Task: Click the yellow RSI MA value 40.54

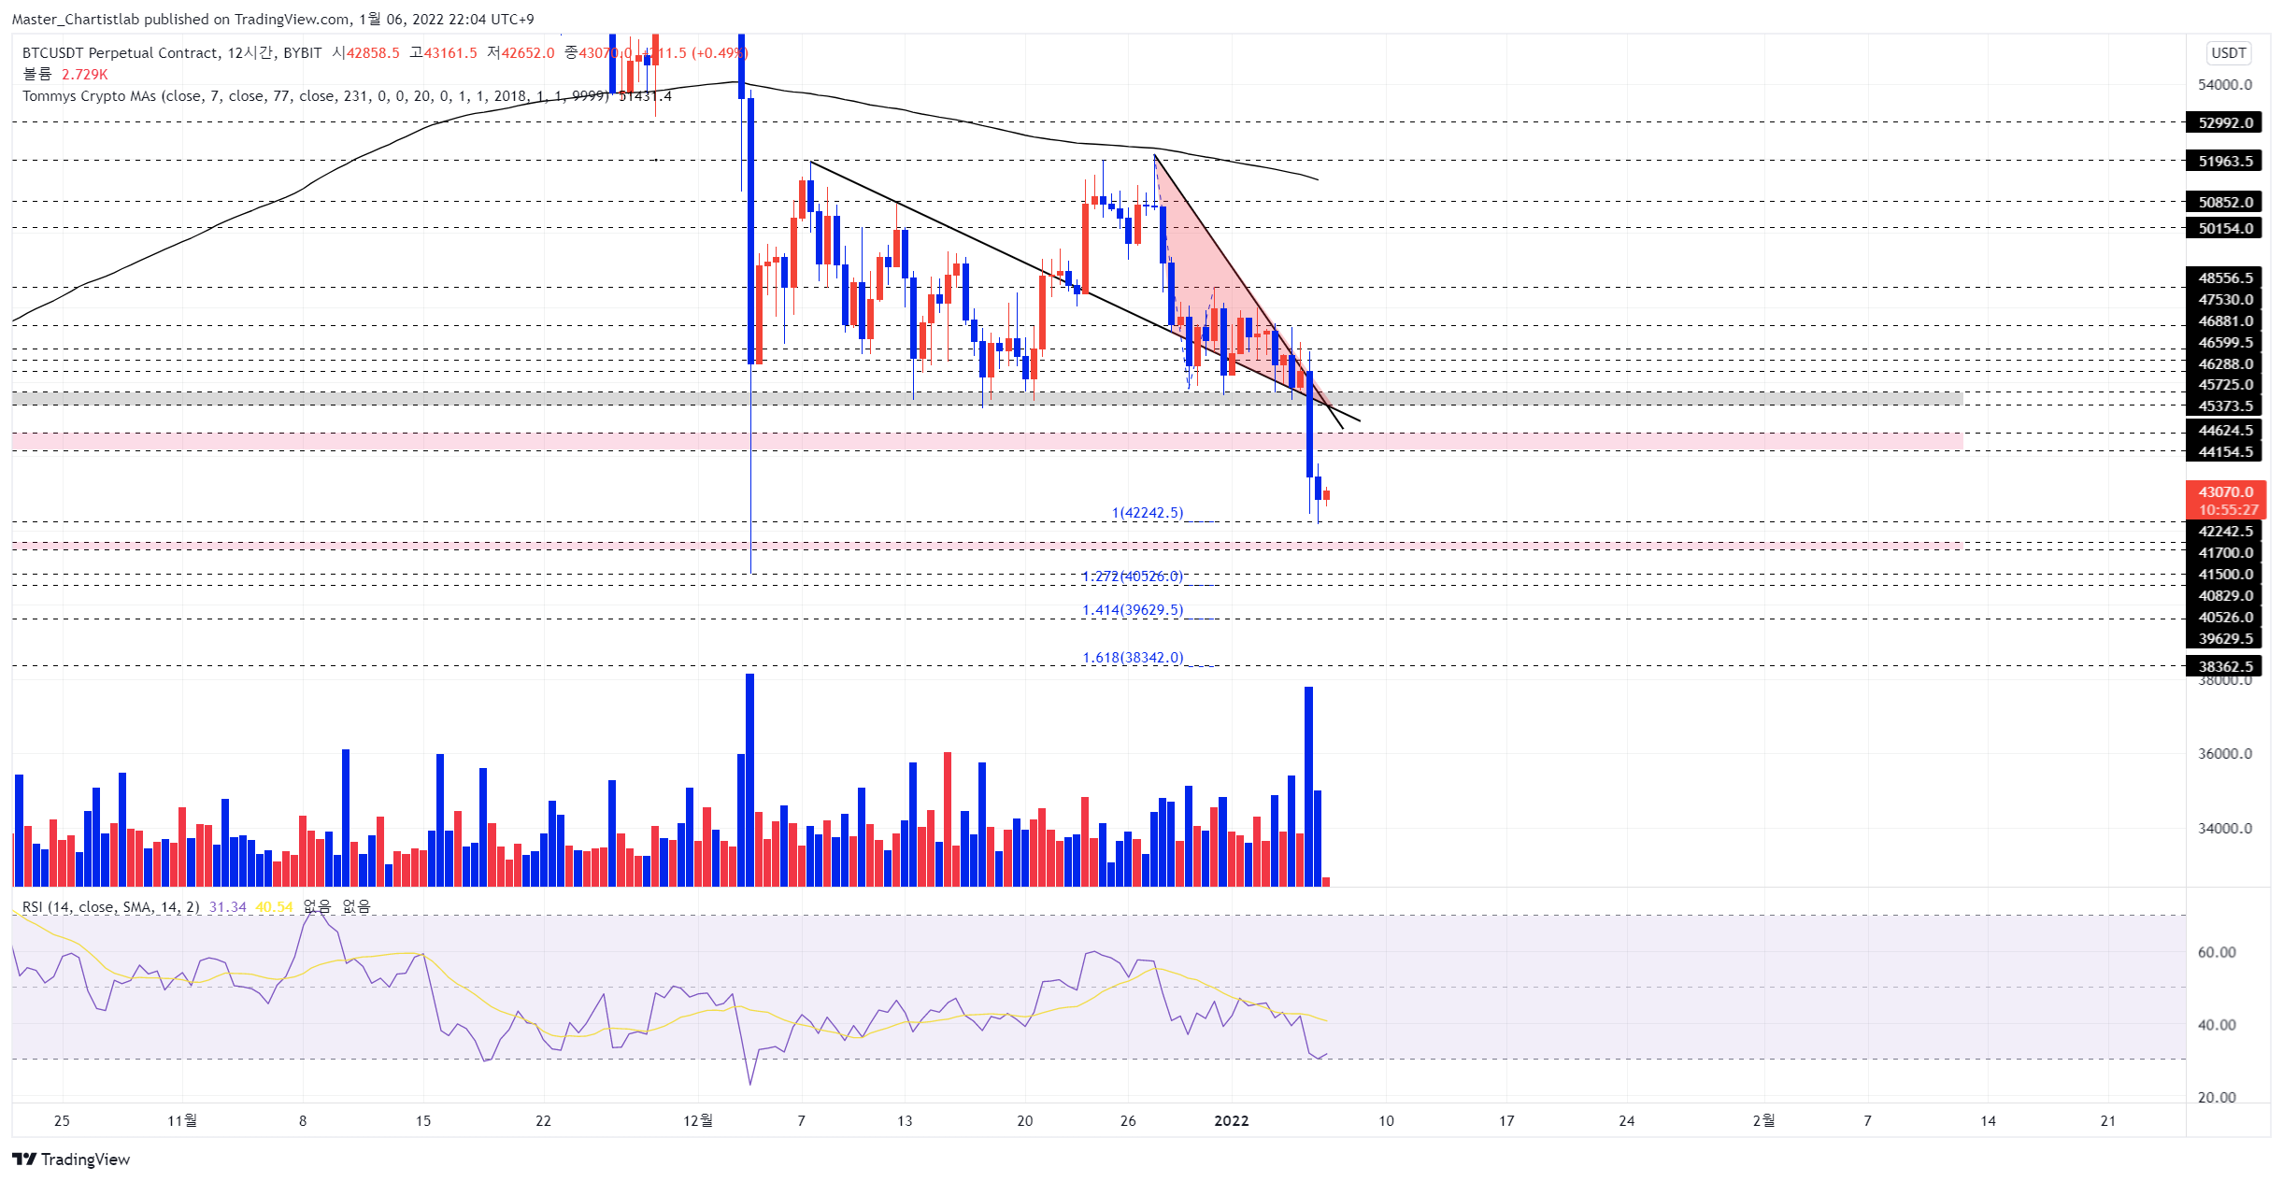Action: (274, 907)
